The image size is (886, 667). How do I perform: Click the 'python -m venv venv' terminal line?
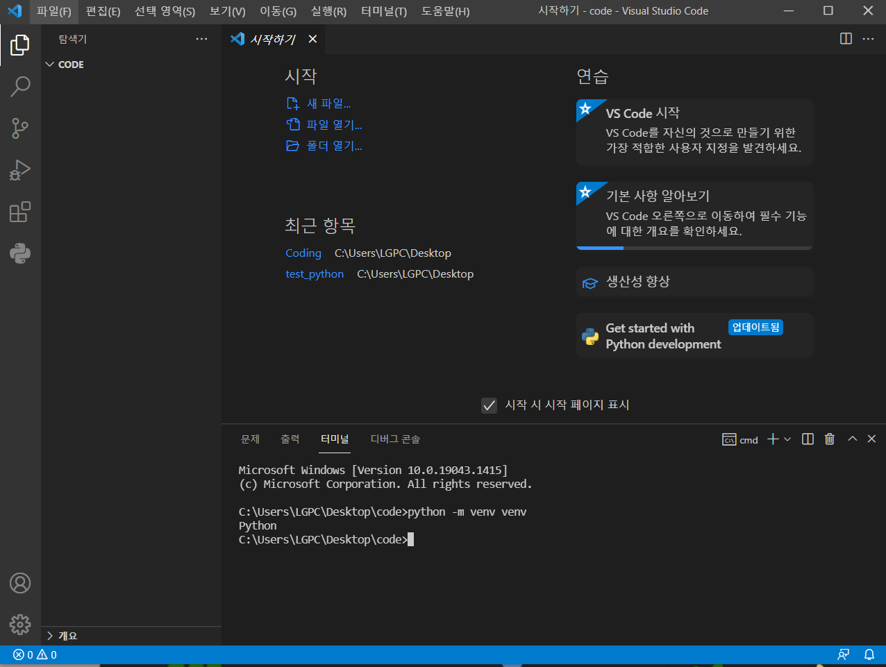point(383,512)
